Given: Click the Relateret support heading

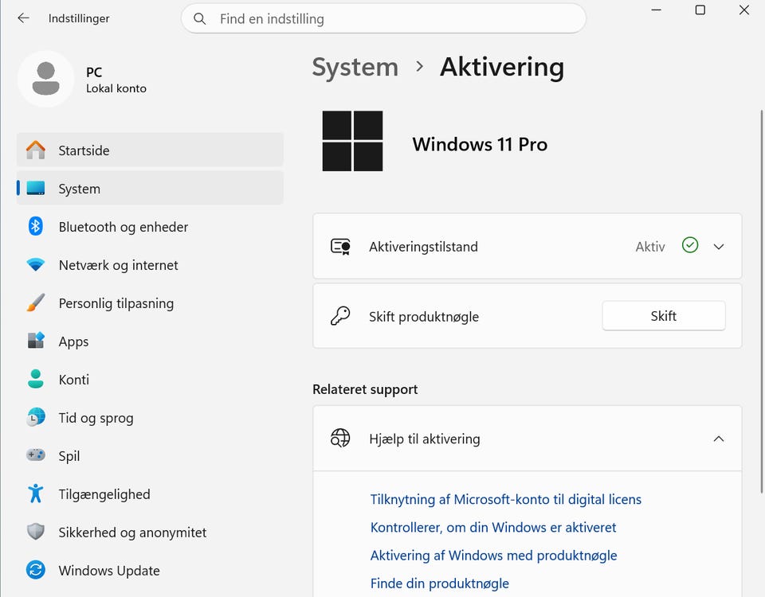Looking at the screenshot, I should (x=365, y=389).
